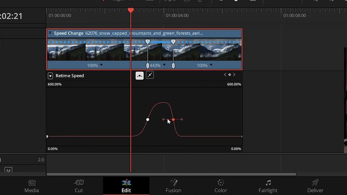Click the red playhead handle on the ruler
This screenshot has width=347, height=195.
(131, 10)
